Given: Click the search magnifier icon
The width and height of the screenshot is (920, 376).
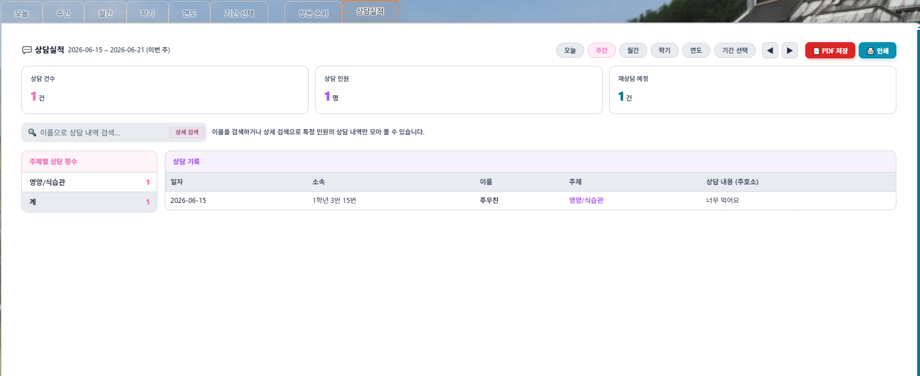Looking at the screenshot, I should 32,133.
